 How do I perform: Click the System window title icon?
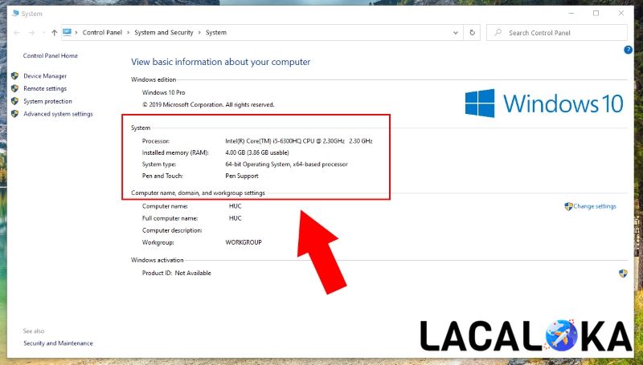tap(15, 14)
